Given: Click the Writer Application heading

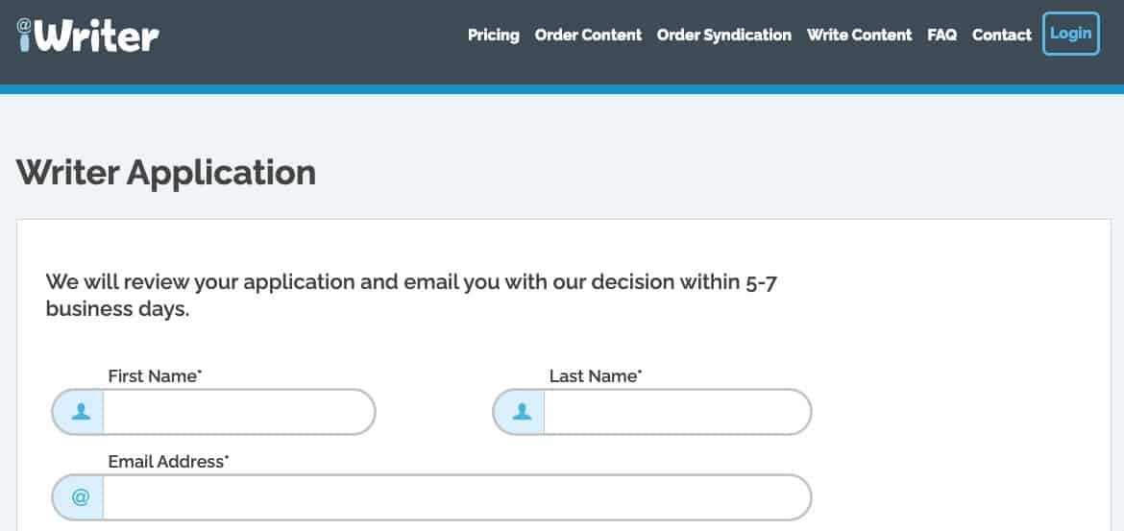Looking at the screenshot, I should click(166, 173).
